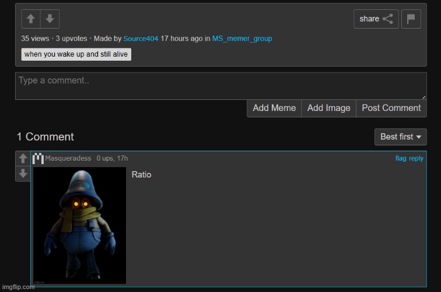Open the blue mushroom character image
Viewport: 441px width, 292px height.
79,225
